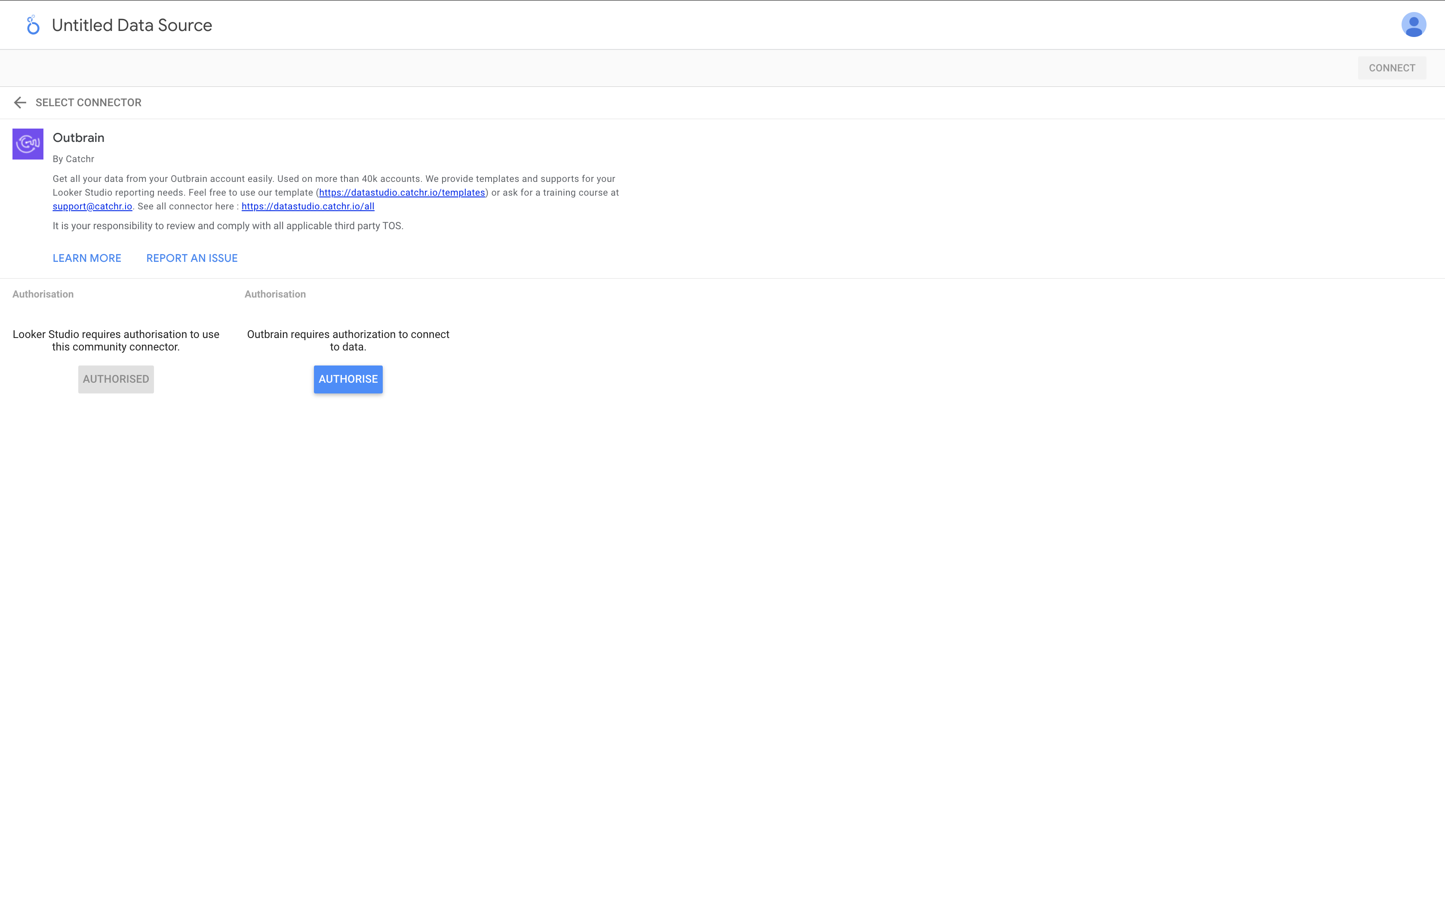Click the blue AUTHORISE button
This screenshot has width=1445, height=903.
pos(348,379)
